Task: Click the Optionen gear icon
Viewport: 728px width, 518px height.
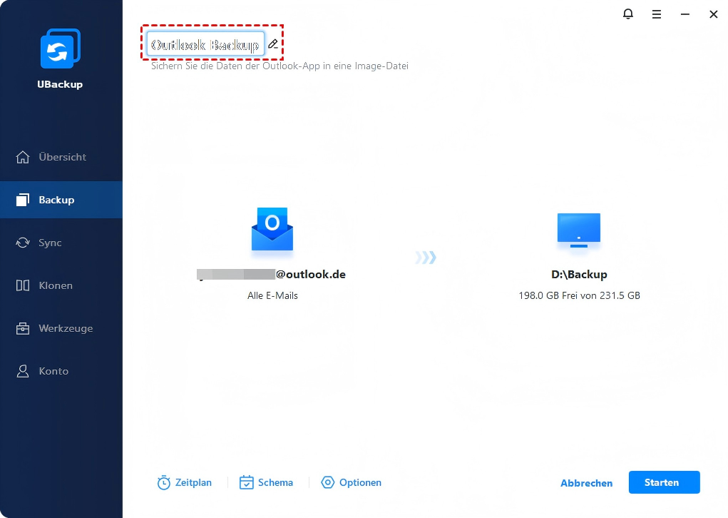Action: coord(328,483)
